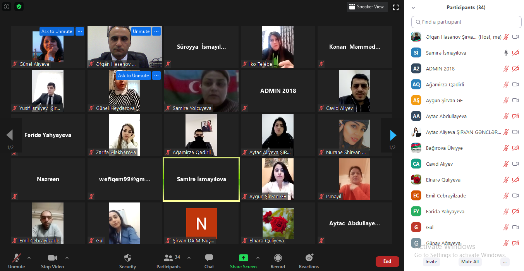The width and height of the screenshot is (524, 271).
Task: Click Aytac Abdullayeva video-off icon in list
Action: coord(515,116)
